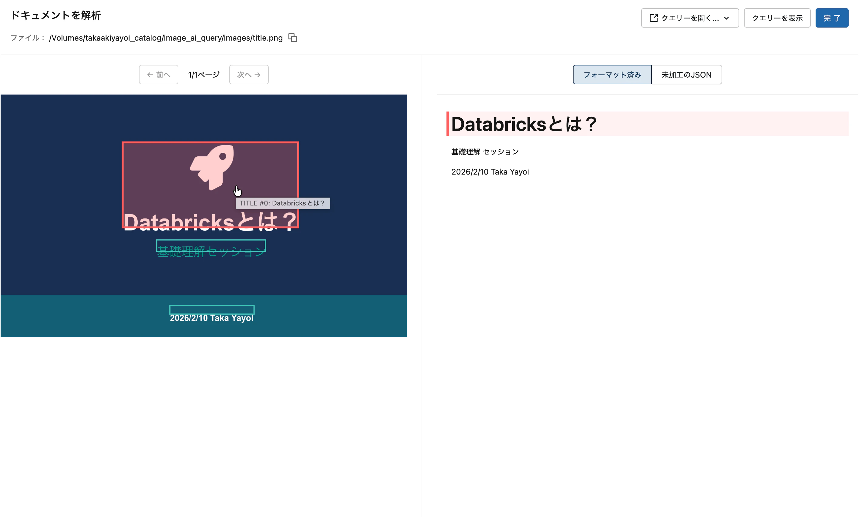Viewport: 862px width, 517px height.
Task: Copy the file path with the copy icon
Action: pyautogui.click(x=292, y=38)
